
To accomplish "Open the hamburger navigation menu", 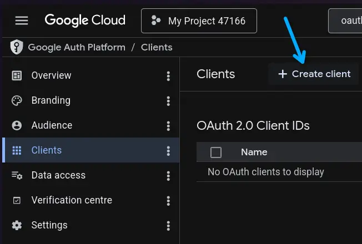I will tap(22, 21).
